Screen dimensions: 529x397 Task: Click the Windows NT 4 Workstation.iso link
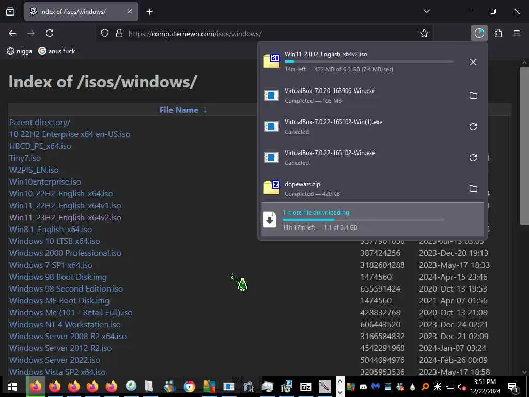click(x=65, y=325)
